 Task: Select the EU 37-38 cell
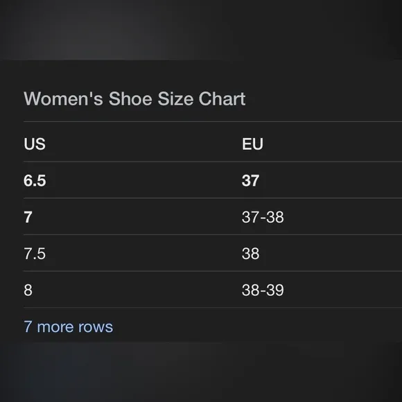263,217
